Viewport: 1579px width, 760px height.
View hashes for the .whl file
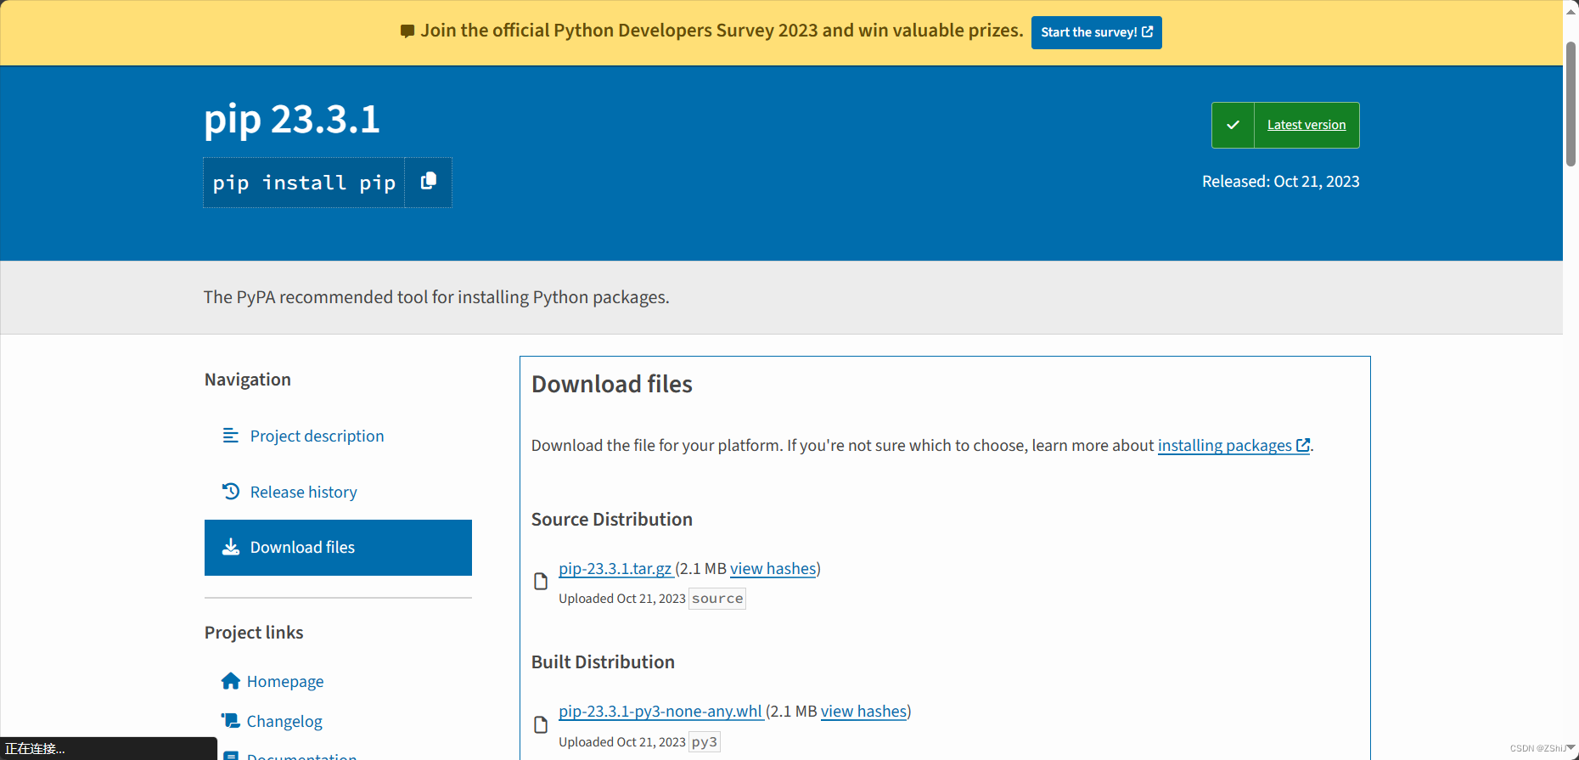point(863,711)
